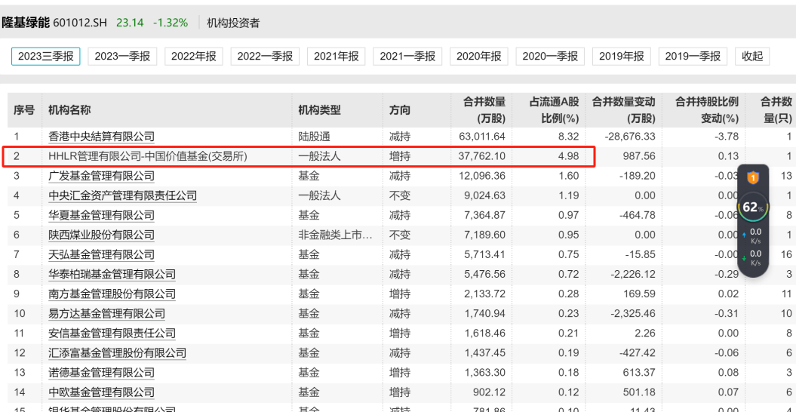Open 广发基金管理有限公司 link

pos(101,176)
